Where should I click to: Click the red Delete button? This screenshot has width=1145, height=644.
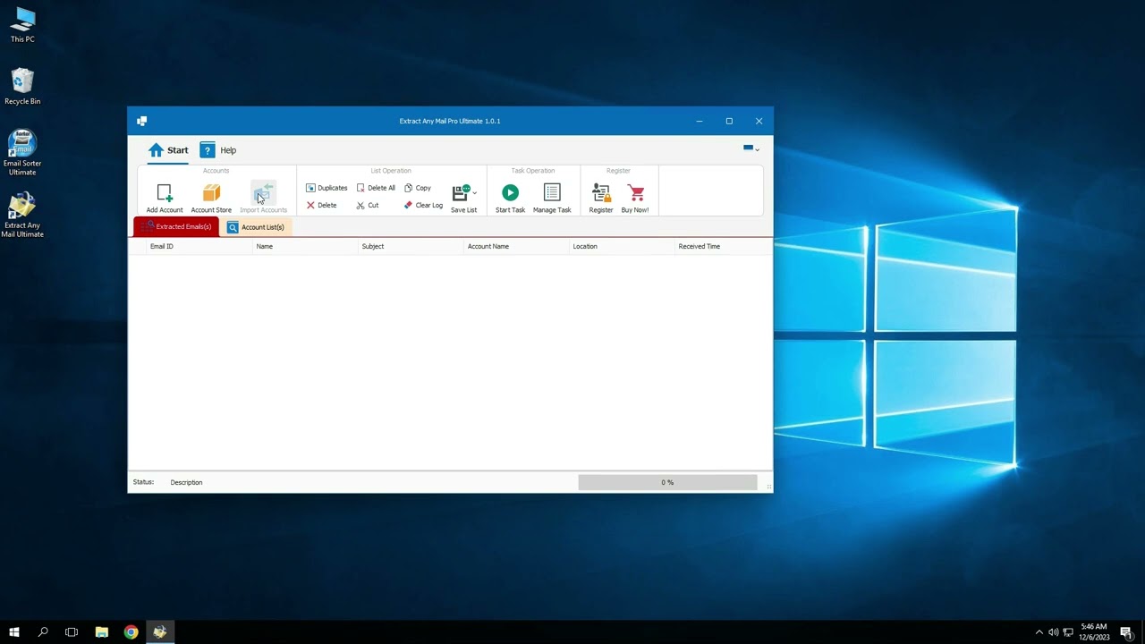click(322, 205)
